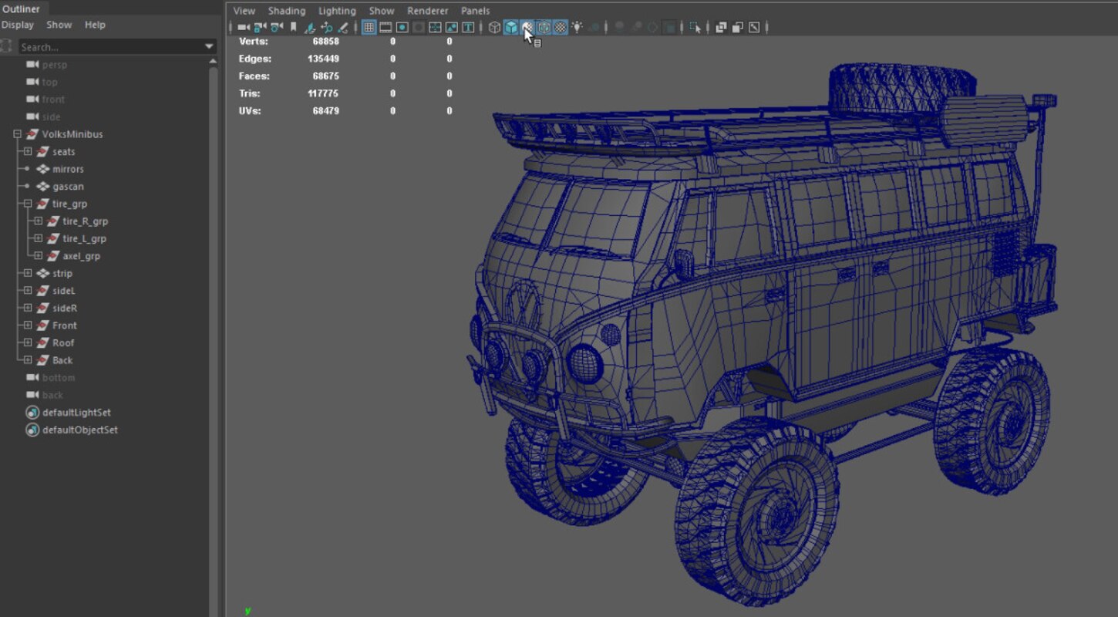Expand the tire_R_grp node

(x=37, y=221)
